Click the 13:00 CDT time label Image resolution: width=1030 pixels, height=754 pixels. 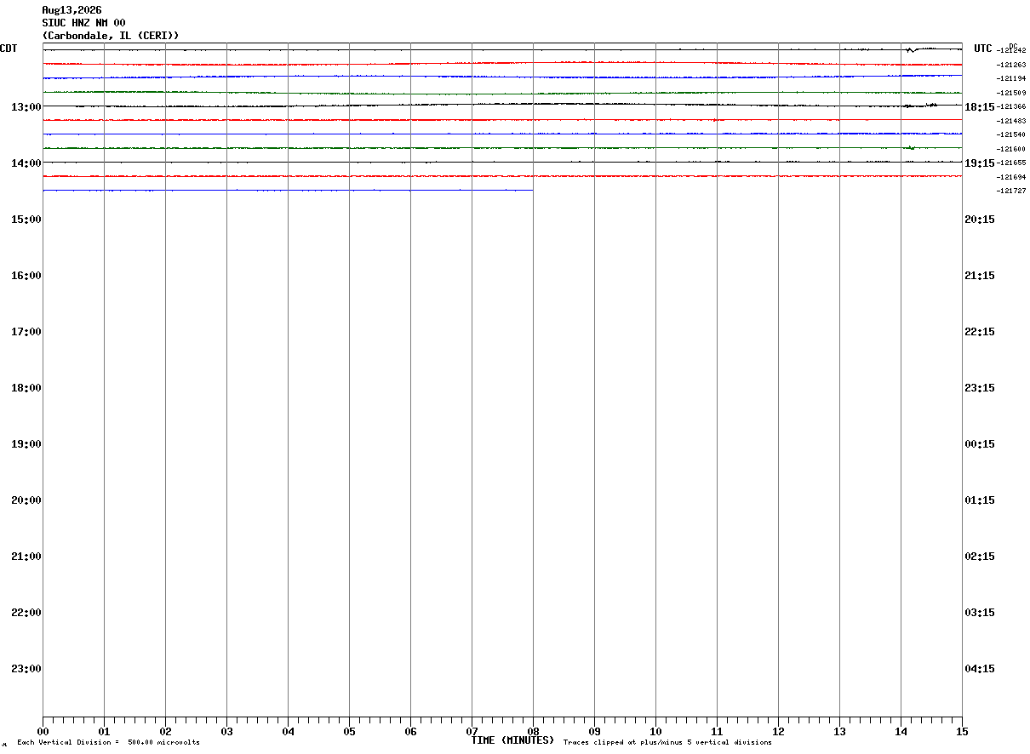pos(26,106)
